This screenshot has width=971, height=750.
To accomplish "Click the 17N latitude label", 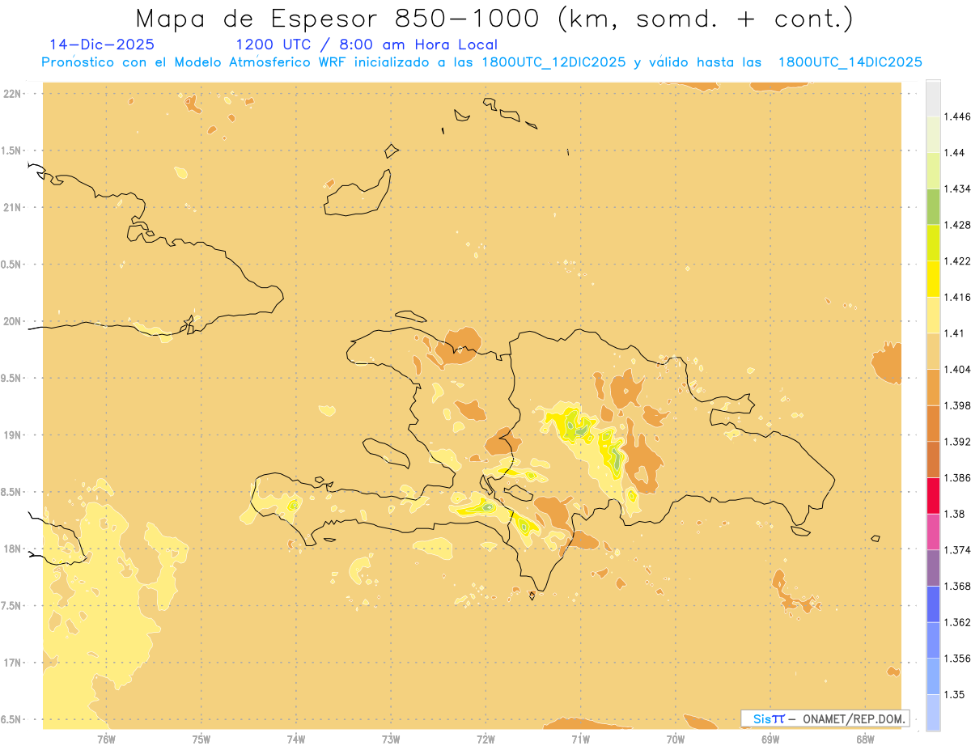I will [x=13, y=662].
